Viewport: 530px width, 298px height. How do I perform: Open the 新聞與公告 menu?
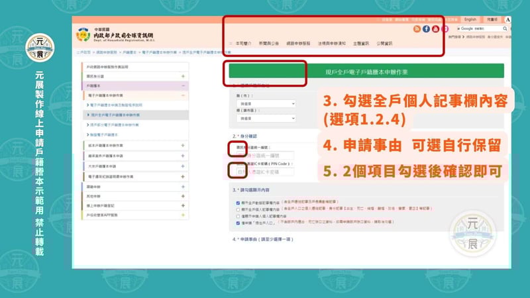(x=269, y=44)
